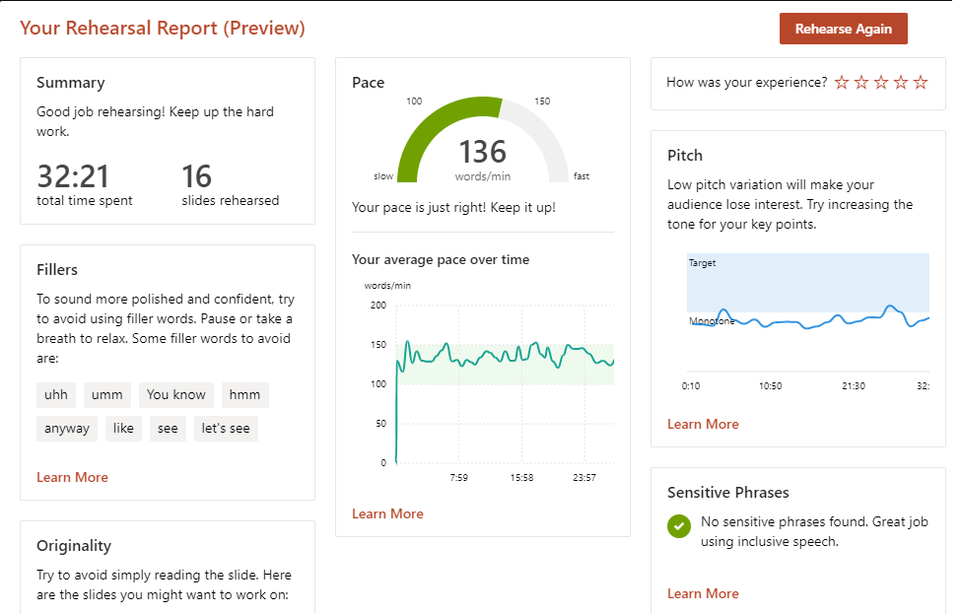Click the Rehearse Again button

tap(843, 29)
